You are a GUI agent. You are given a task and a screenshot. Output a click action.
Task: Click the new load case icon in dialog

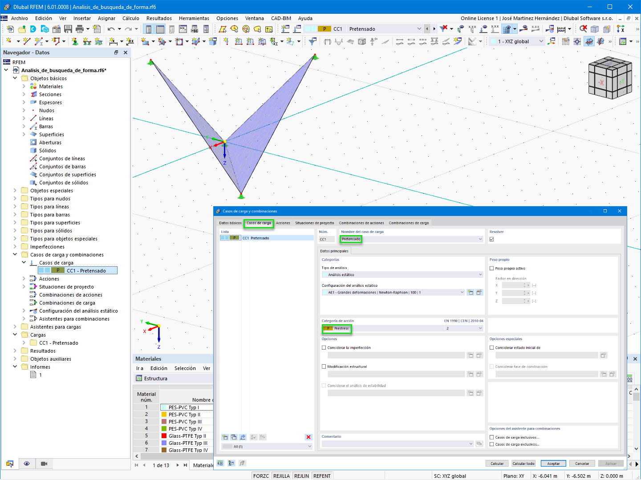click(225, 437)
